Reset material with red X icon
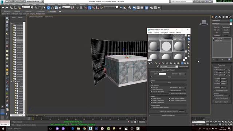233x131 pixels. [x=159, y=63]
